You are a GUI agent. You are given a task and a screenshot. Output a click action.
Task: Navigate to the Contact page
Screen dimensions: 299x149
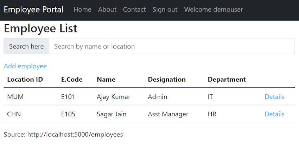point(134,9)
